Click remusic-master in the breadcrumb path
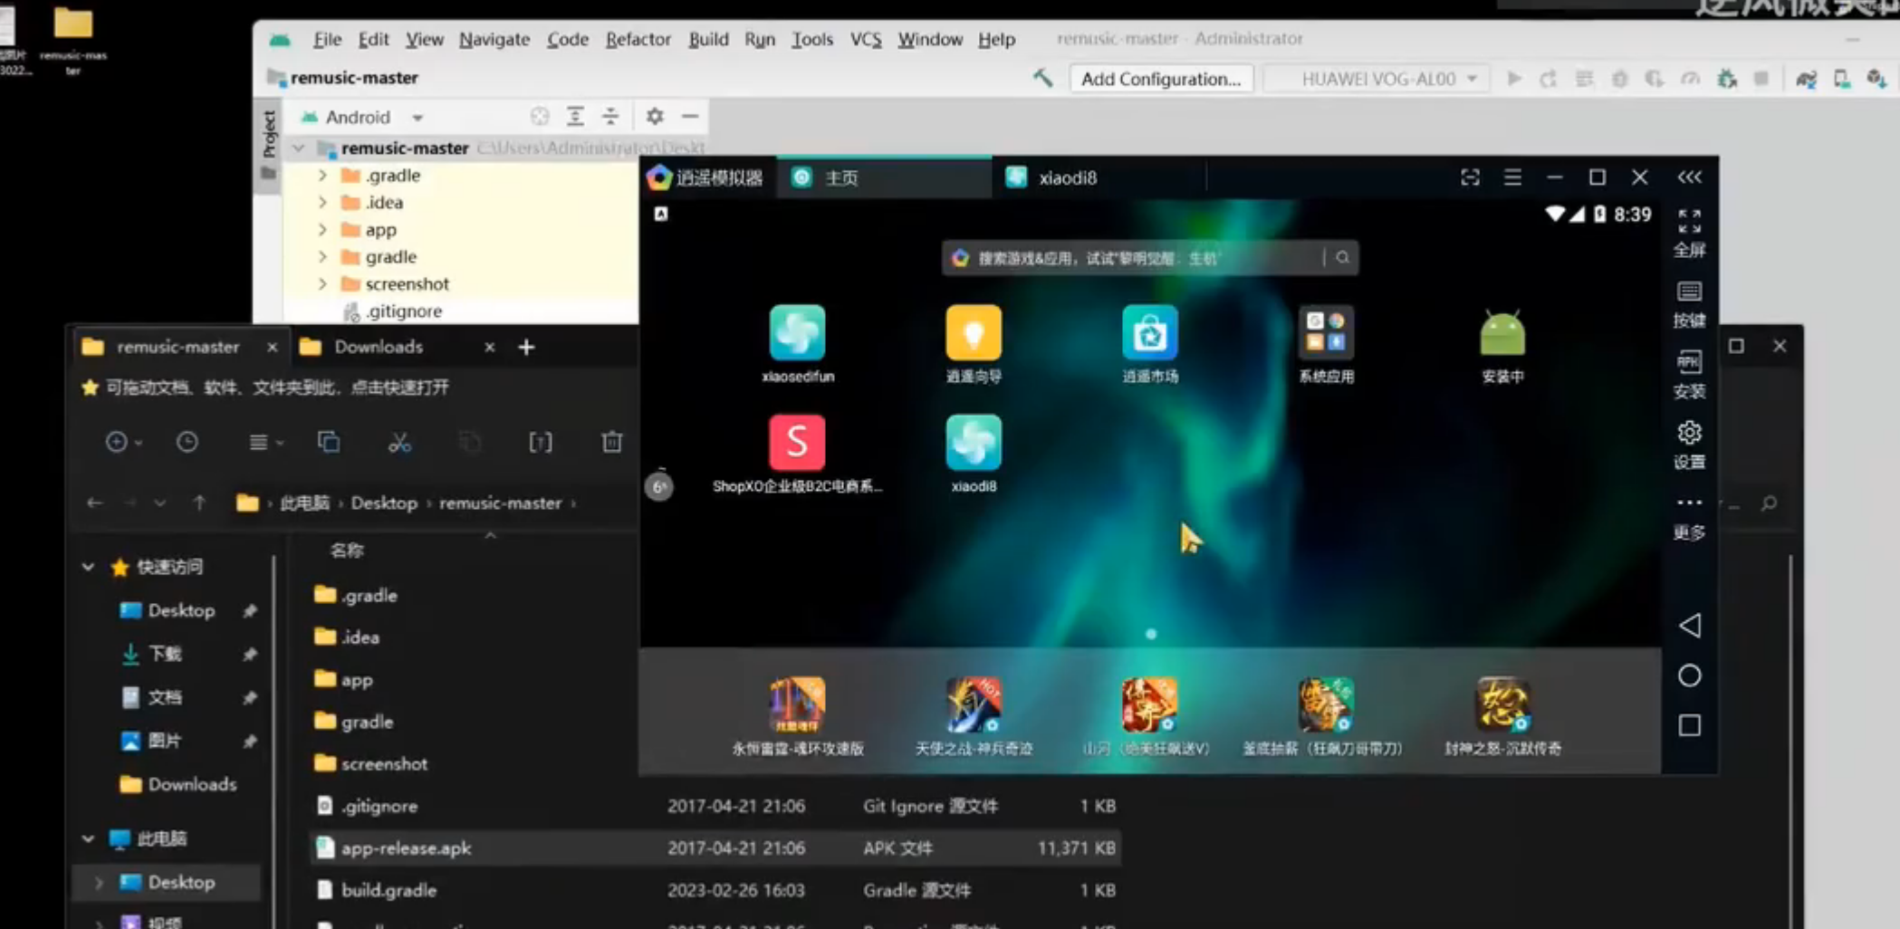1900x929 pixels. 501,503
